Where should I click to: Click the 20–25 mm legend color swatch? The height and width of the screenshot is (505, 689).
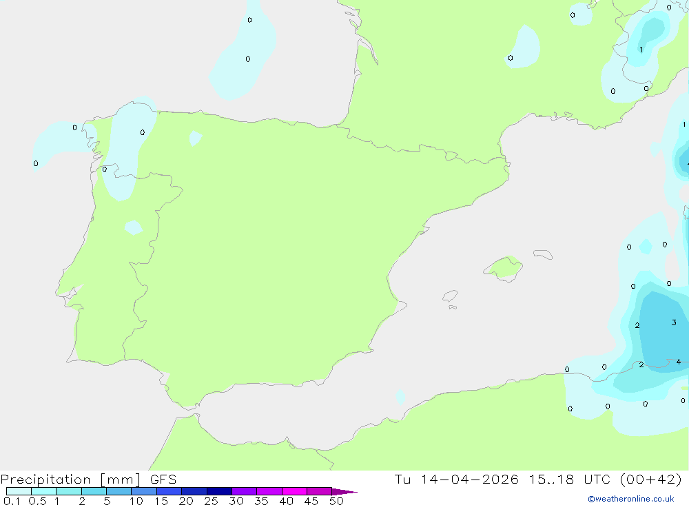click(x=194, y=491)
